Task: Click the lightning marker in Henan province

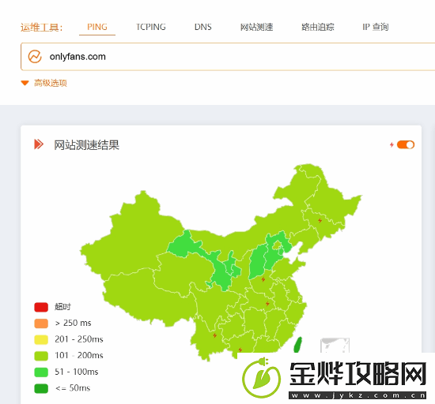Action: pyautogui.click(x=263, y=279)
